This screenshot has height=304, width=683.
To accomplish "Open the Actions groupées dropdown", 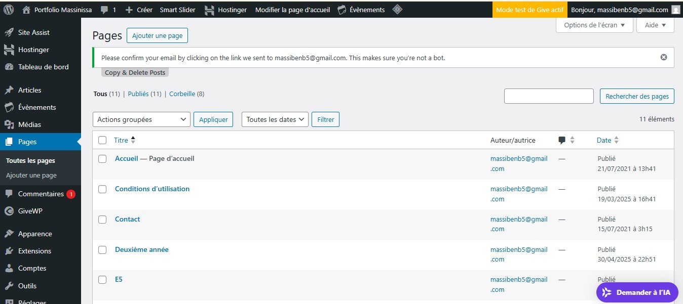I will pos(141,119).
